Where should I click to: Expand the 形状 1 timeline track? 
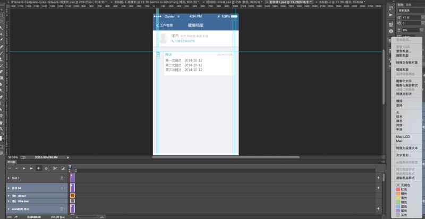8,178
